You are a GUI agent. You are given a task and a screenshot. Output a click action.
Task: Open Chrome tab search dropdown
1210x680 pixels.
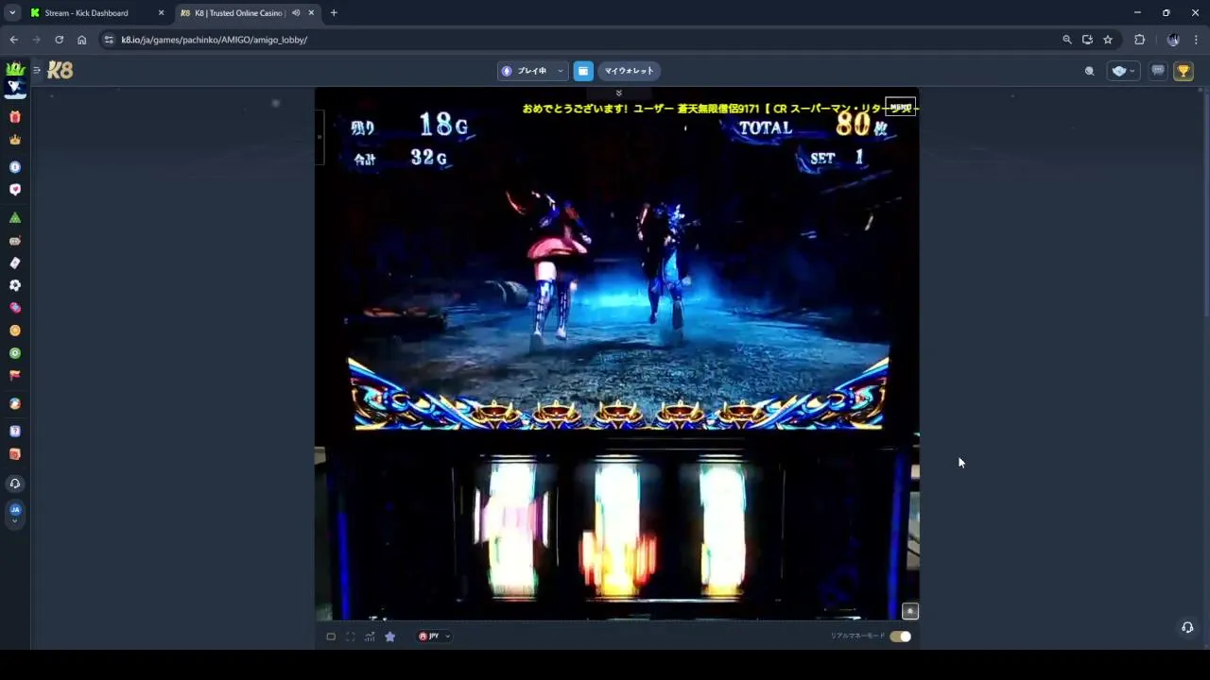pyautogui.click(x=12, y=13)
